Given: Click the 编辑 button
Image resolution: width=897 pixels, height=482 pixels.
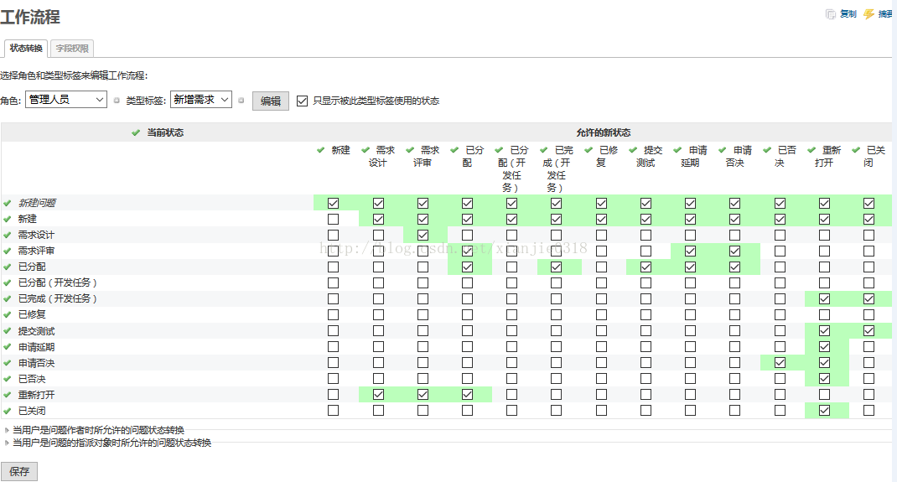Looking at the screenshot, I should pyautogui.click(x=271, y=101).
